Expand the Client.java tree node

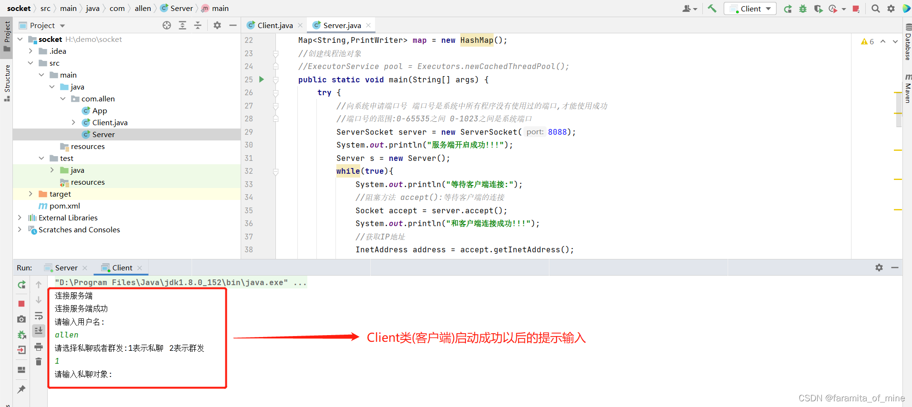pos(73,122)
